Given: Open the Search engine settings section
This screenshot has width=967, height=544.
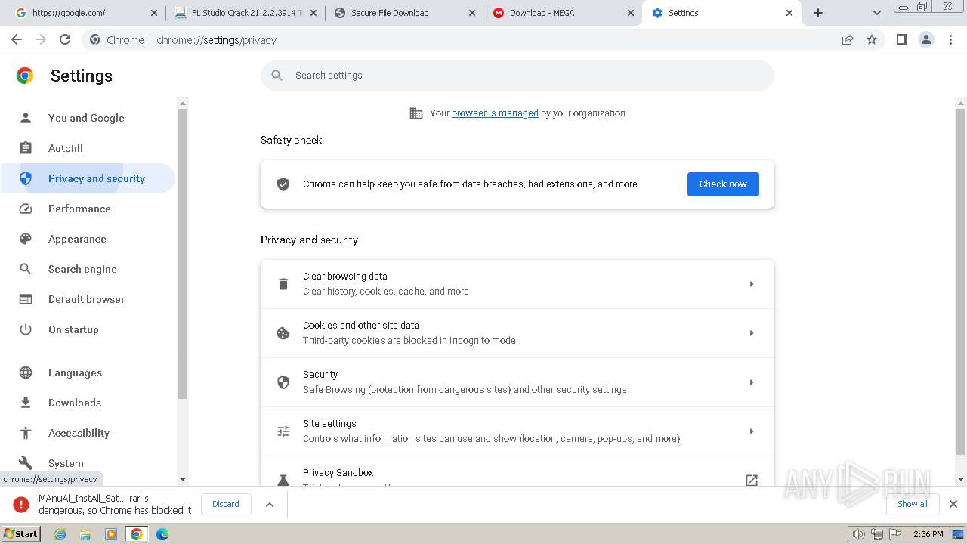Looking at the screenshot, I should (x=87, y=269).
